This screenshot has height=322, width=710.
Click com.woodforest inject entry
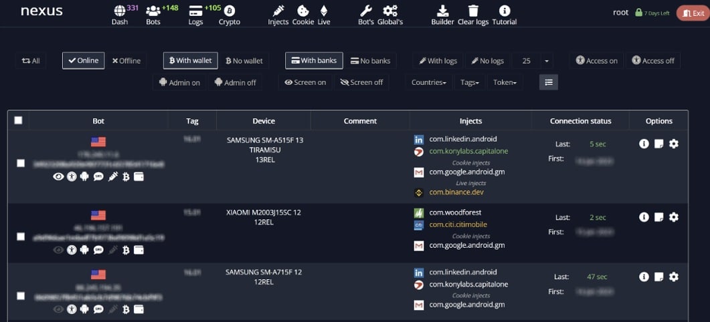pos(455,212)
